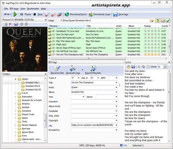Open the Help menu
This screenshot has height=149, width=173.
point(43,9)
